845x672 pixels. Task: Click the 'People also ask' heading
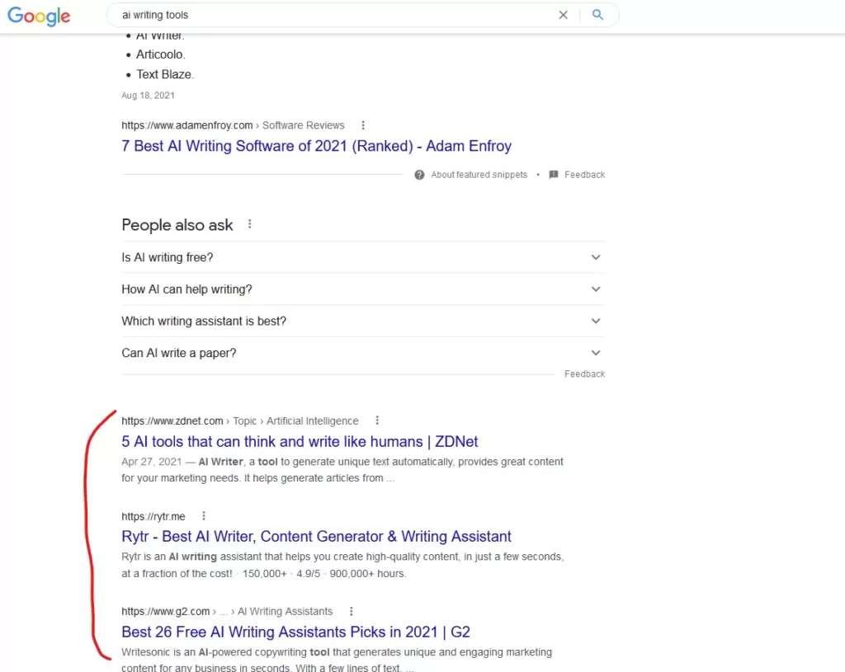click(177, 224)
